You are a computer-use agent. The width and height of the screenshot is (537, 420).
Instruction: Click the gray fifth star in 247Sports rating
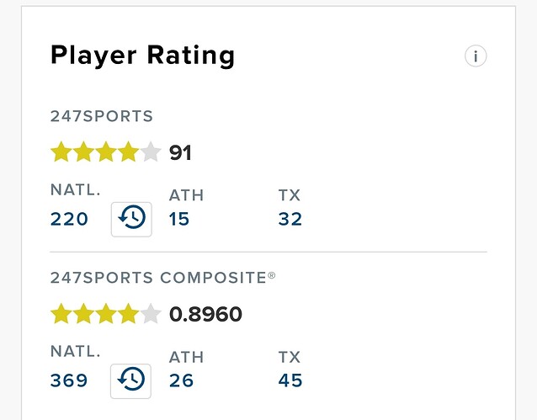pos(151,152)
